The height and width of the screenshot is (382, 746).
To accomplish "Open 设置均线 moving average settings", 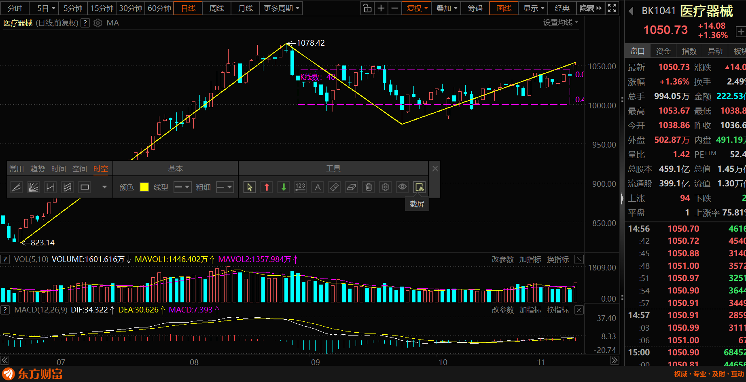I will coord(561,23).
